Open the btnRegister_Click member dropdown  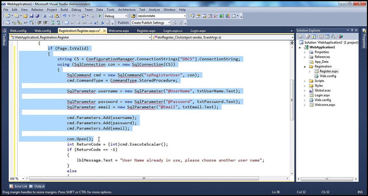click(292, 37)
